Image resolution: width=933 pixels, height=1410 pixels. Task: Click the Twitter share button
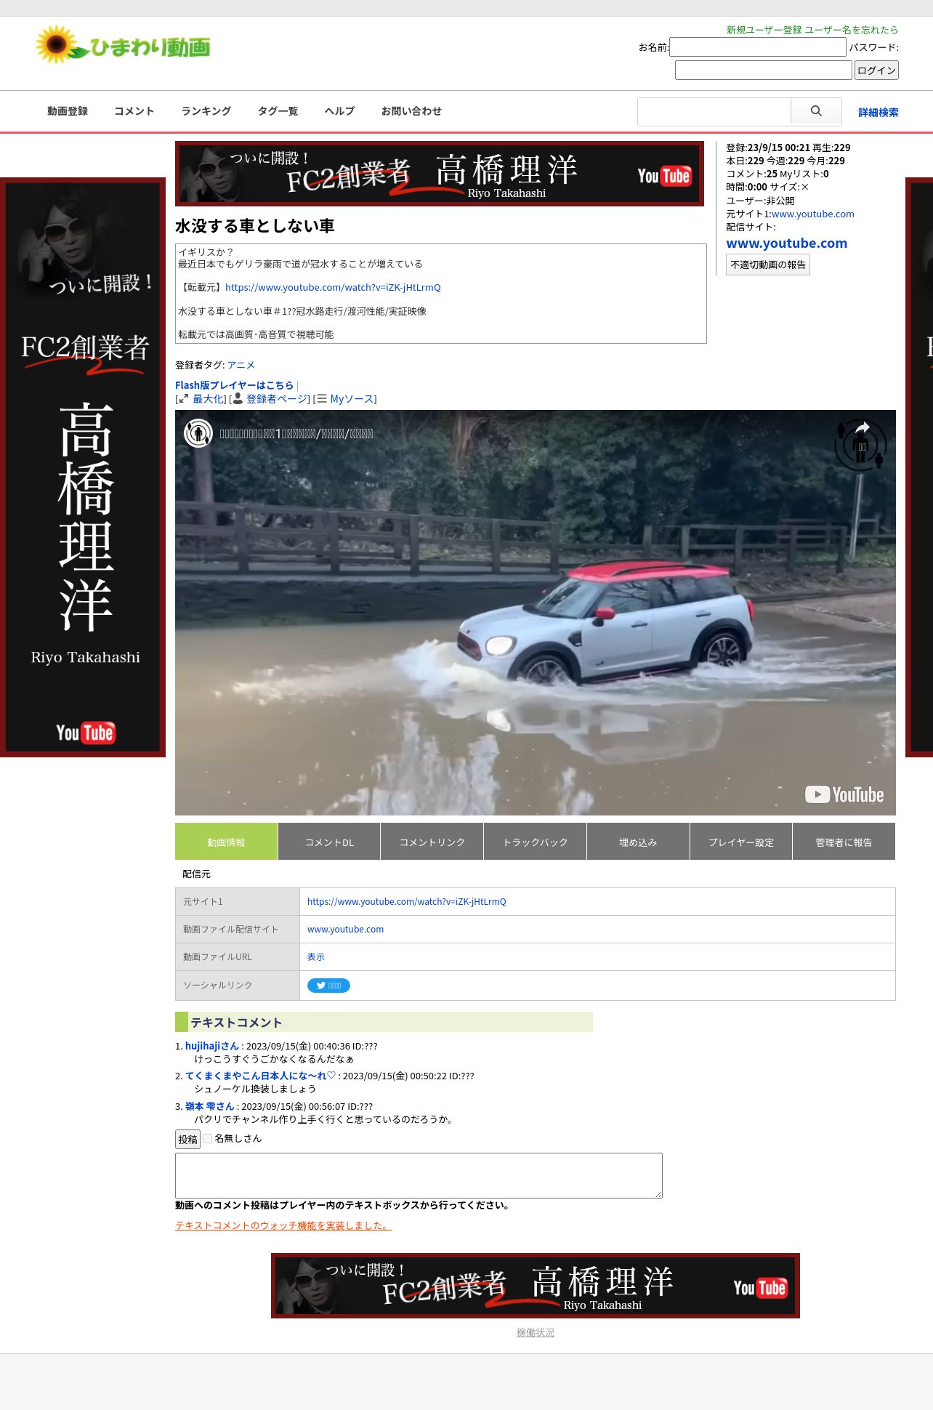pyautogui.click(x=328, y=986)
